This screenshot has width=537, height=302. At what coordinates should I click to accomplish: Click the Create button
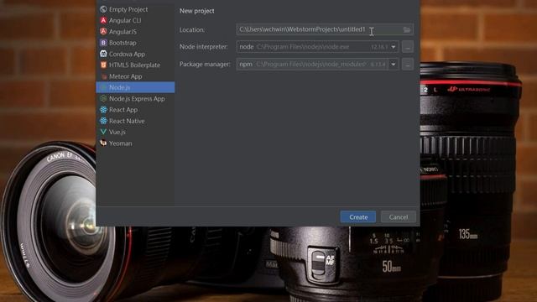tap(358, 216)
